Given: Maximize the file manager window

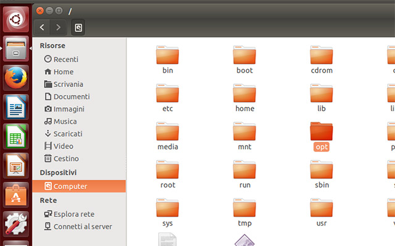Looking at the screenshot, I should click(59, 10).
